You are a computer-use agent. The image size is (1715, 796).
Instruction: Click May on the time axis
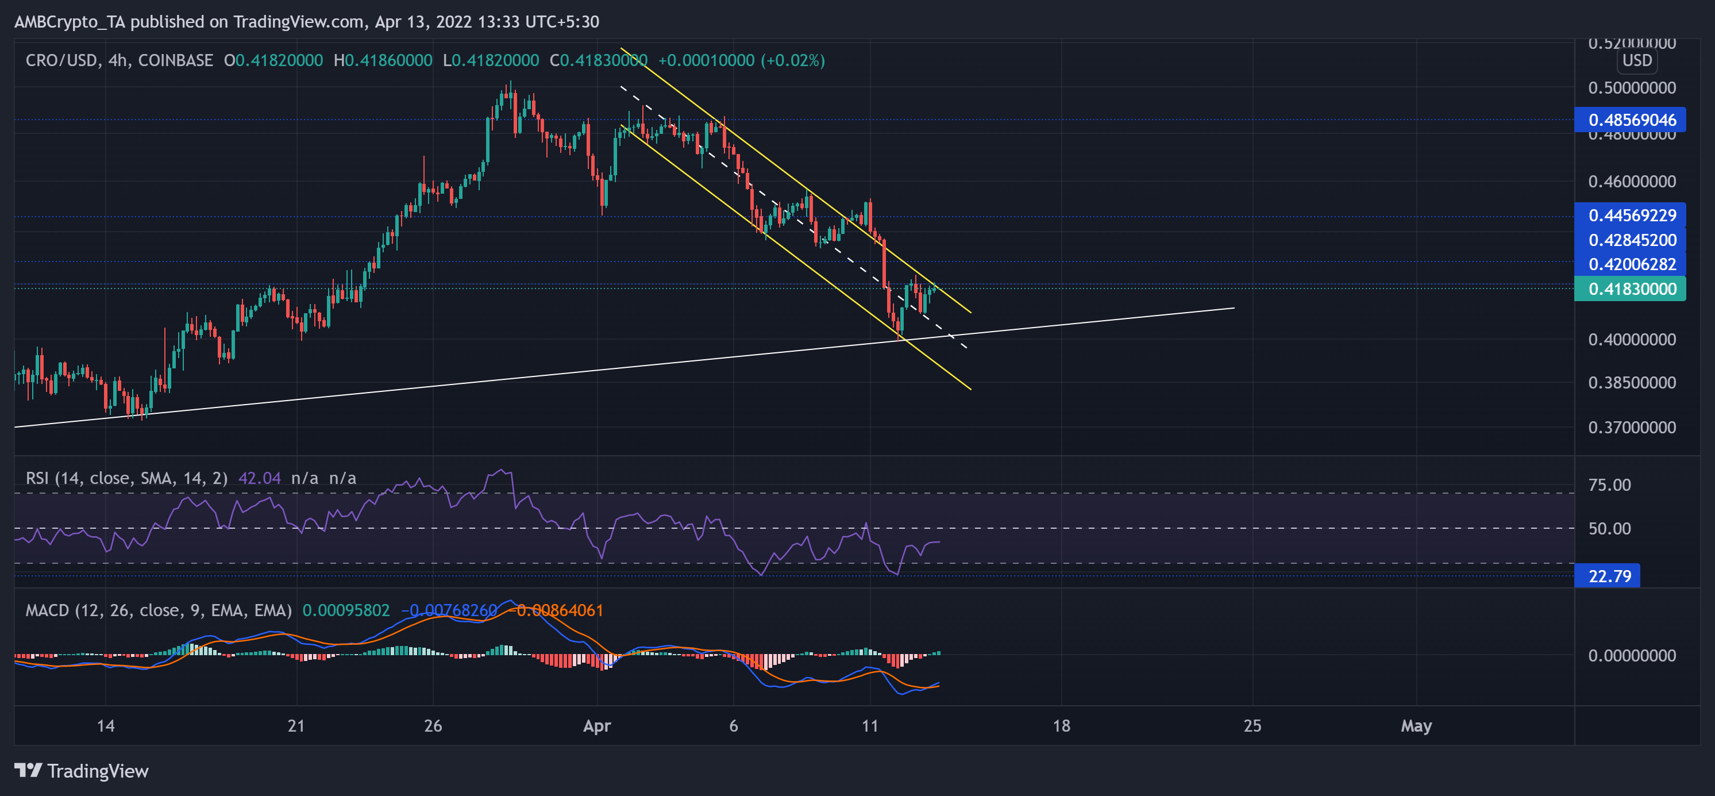pyautogui.click(x=1417, y=726)
